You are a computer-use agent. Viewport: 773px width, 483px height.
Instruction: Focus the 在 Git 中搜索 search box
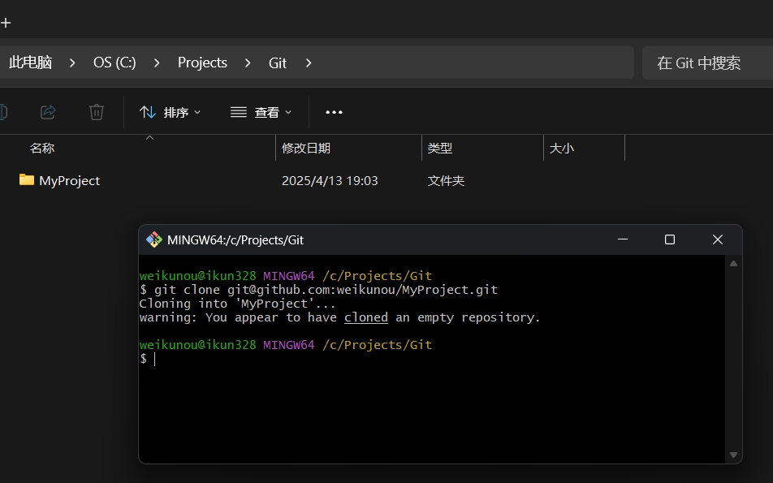707,63
